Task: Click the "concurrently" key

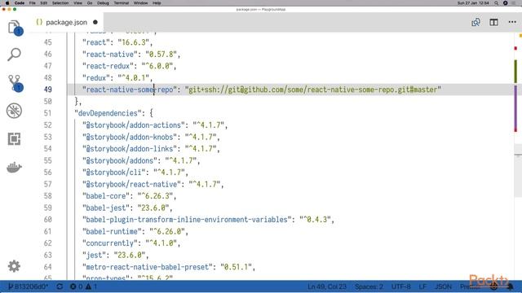Action: click(x=110, y=243)
